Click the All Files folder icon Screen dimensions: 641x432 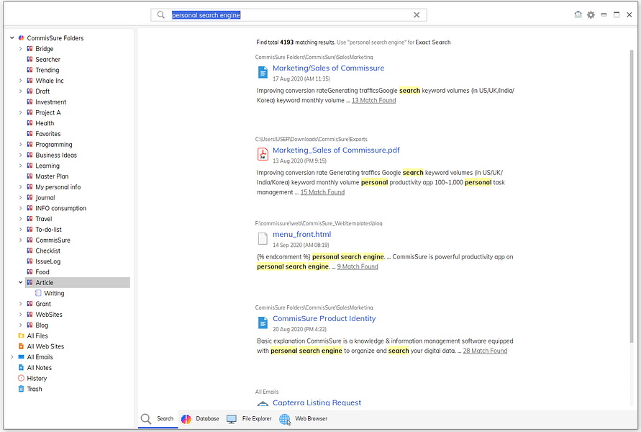[22, 336]
